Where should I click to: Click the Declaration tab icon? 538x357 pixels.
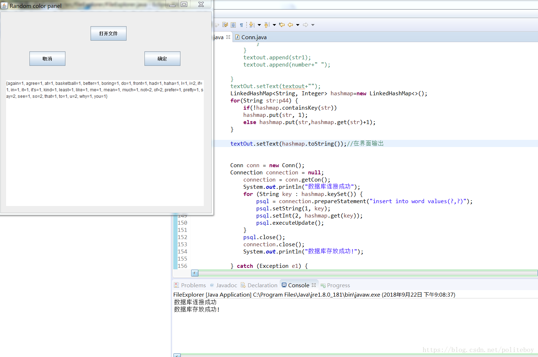click(243, 285)
